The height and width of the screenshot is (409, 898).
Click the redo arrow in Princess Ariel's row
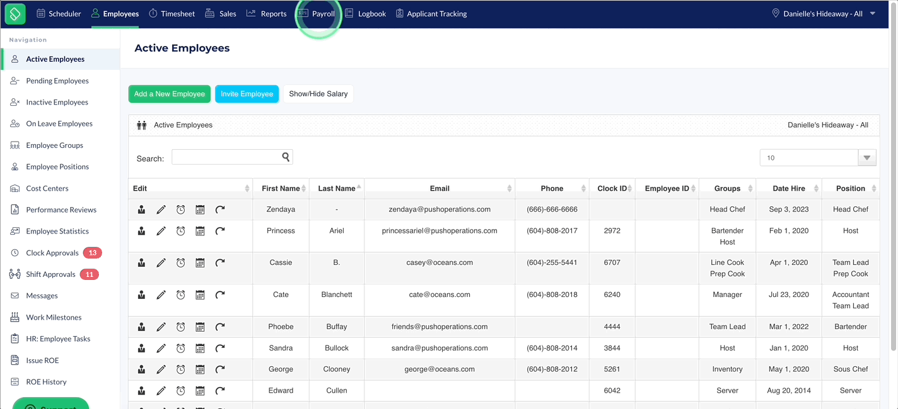[x=220, y=231]
